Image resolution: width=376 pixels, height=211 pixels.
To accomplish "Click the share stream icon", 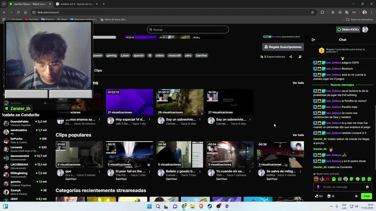I will 291,57.
